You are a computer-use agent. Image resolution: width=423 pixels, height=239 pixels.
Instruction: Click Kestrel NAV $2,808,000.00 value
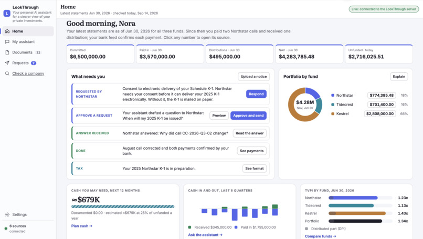tap(380, 113)
